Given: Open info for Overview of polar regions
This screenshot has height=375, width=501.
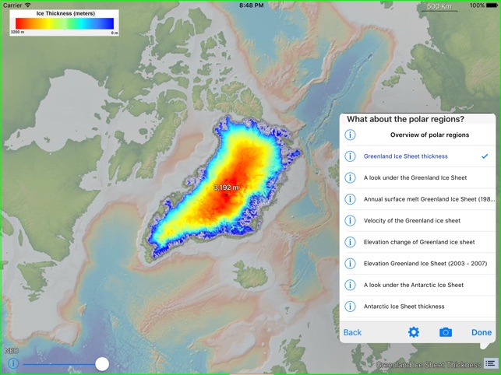Looking at the screenshot, I should (350, 135).
